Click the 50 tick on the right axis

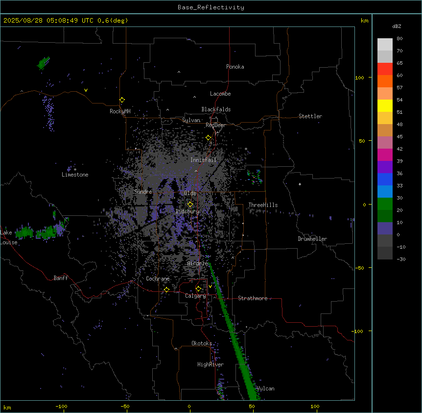coord(362,141)
